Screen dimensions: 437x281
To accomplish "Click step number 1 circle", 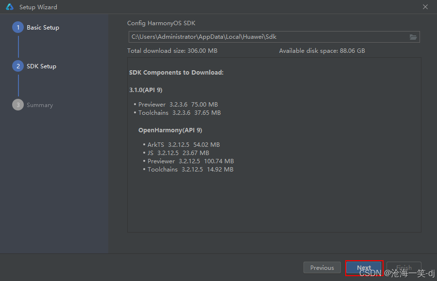I will click(18, 27).
